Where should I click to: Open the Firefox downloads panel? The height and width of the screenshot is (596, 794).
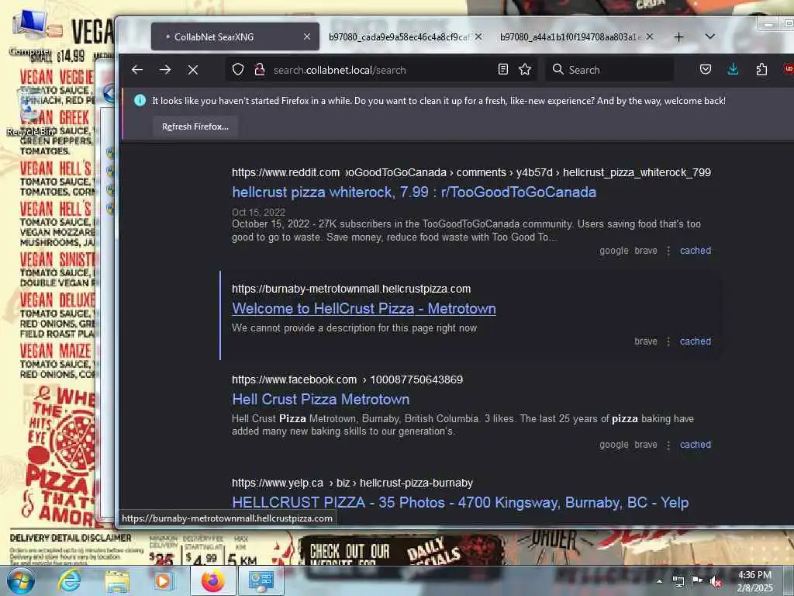[733, 69]
